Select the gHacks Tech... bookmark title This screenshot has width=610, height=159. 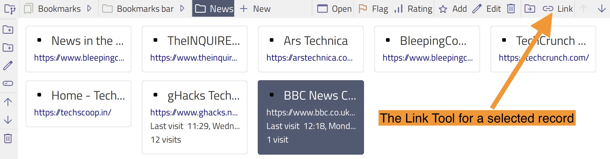point(204,96)
